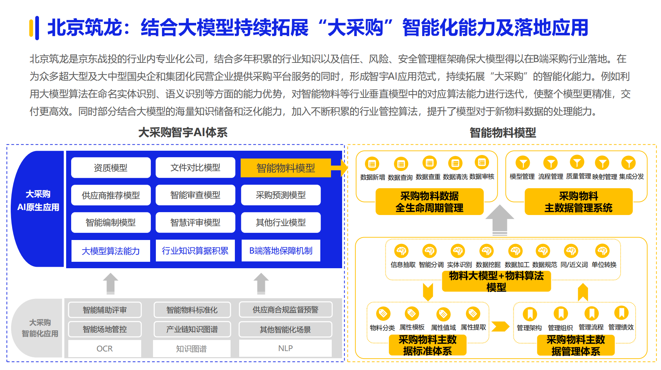The image size is (661, 370).
Task: Select the 单位转换 brain icon
Action: pyautogui.click(x=602, y=251)
